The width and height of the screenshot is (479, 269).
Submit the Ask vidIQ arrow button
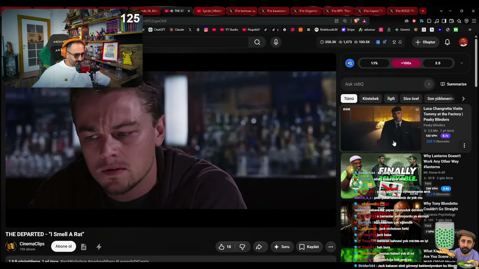[x=429, y=84]
